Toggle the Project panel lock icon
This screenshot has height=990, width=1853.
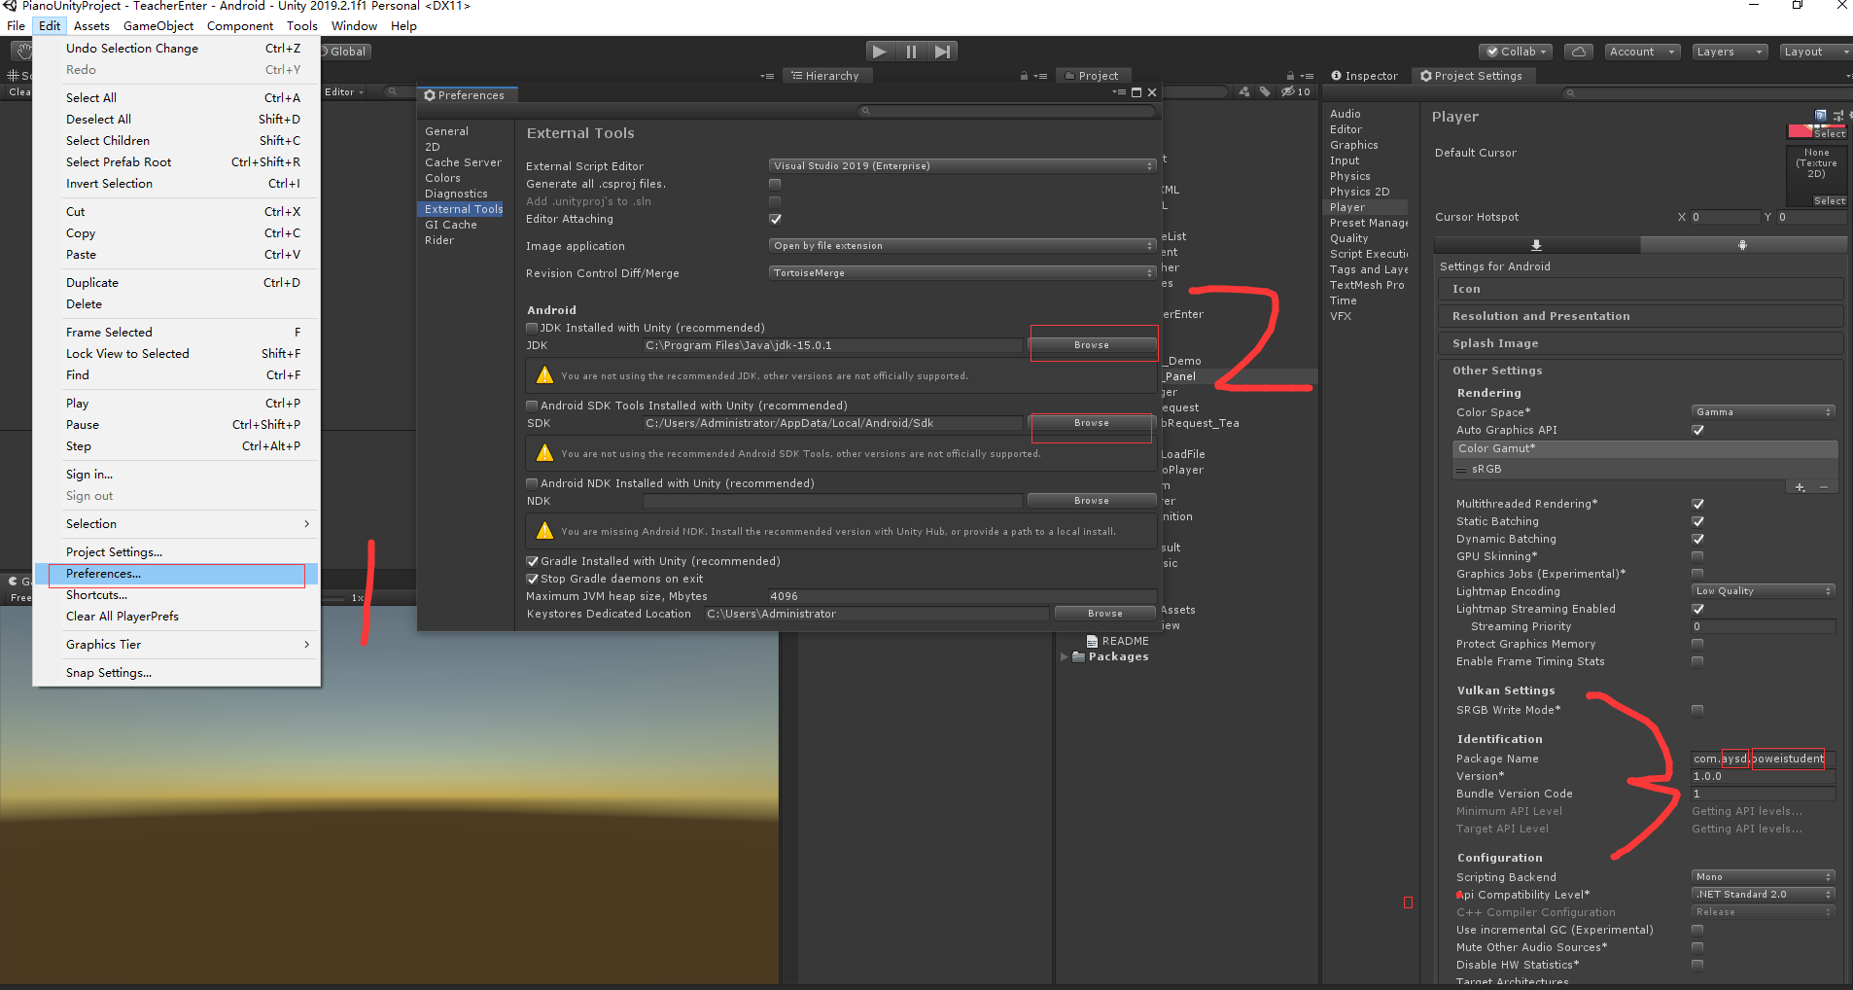(1290, 76)
